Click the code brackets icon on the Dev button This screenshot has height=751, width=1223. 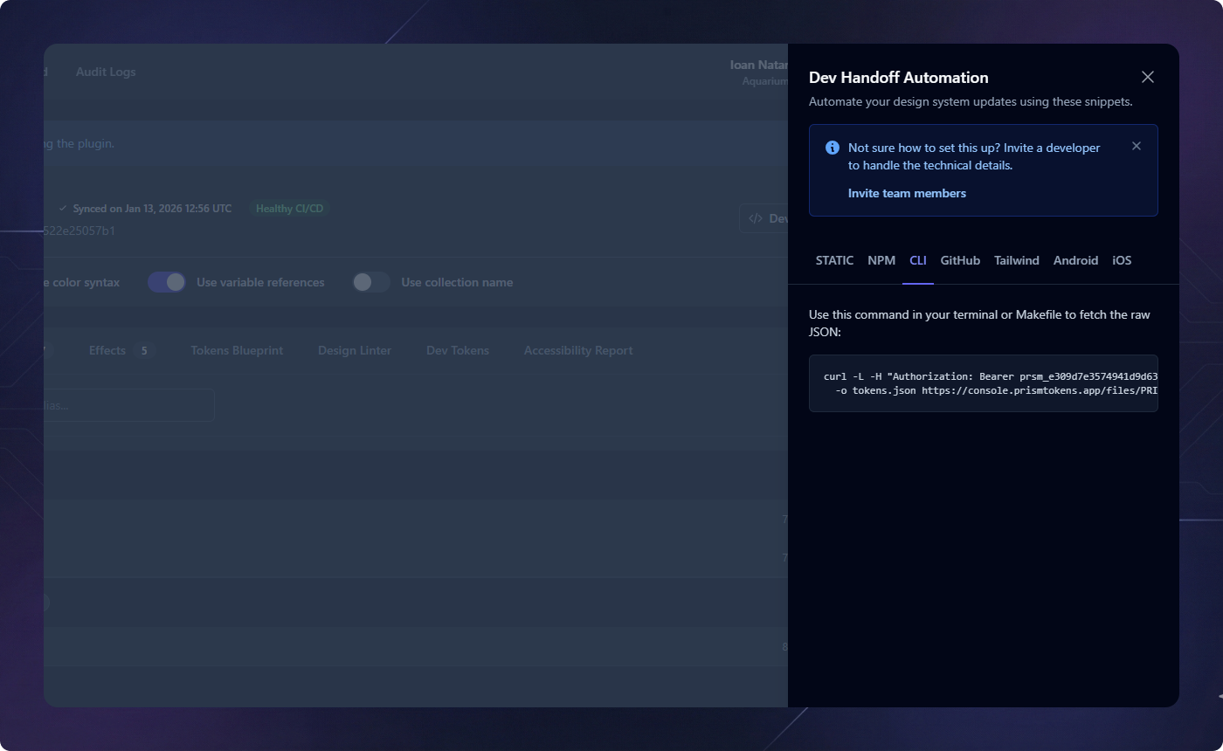click(755, 218)
